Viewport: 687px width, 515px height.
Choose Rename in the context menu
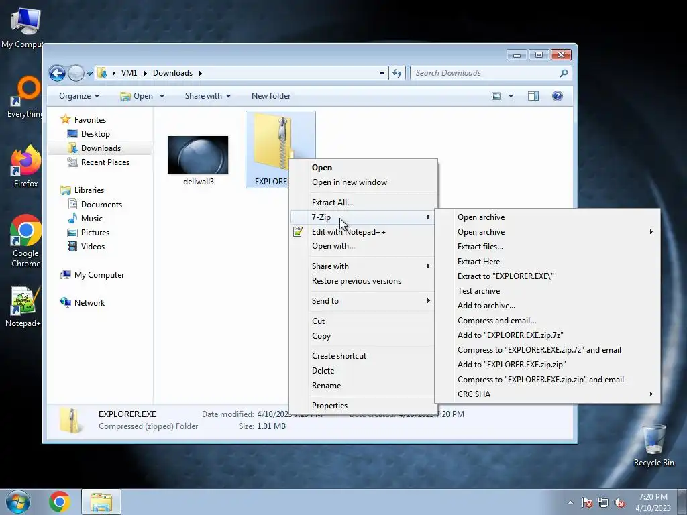coord(363,386)
